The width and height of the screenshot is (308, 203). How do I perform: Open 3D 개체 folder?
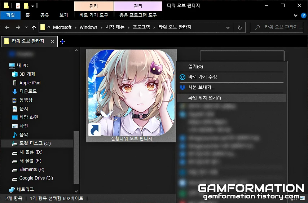coord(27,74)
